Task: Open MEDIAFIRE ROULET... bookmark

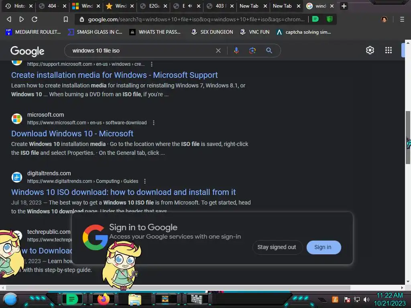Action: pos(33,32)
